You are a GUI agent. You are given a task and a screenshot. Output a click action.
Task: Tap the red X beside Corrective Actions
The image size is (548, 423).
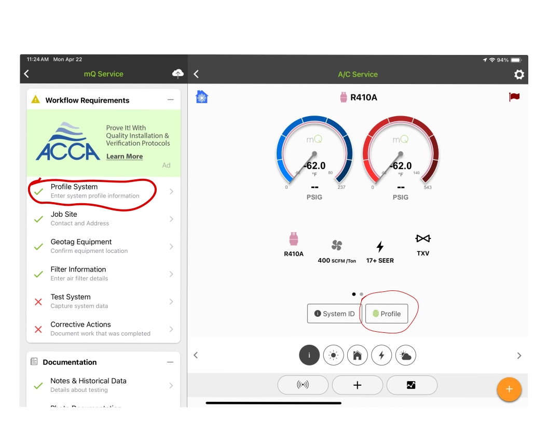[x=38, y=330]
